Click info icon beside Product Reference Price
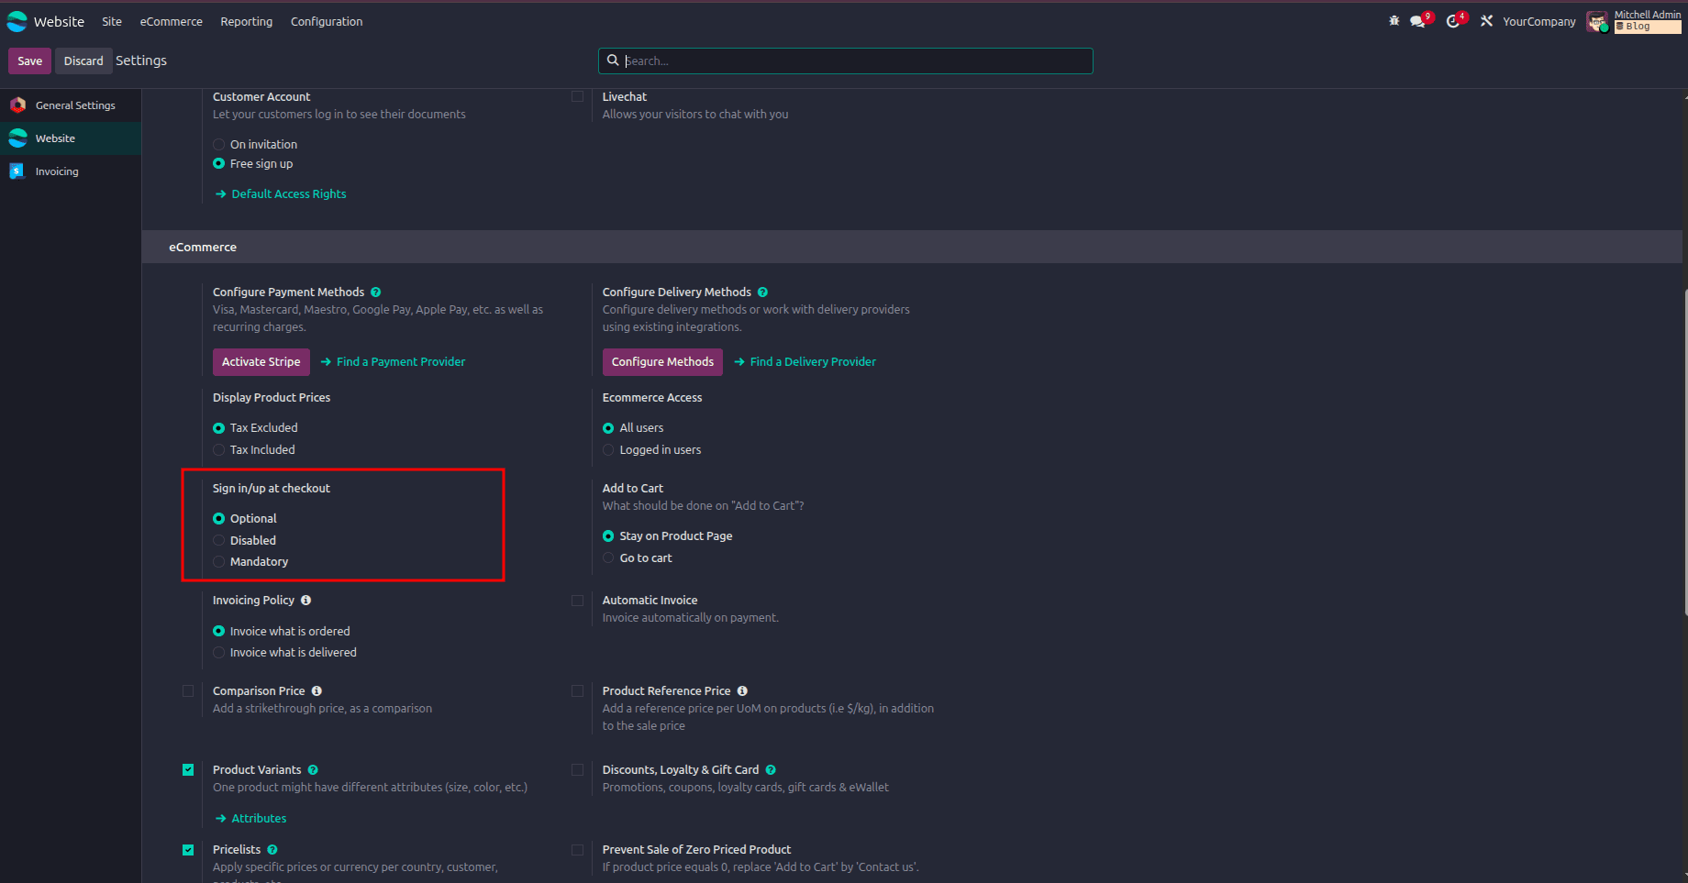This screenshot has width=1688, height=883. tap(742, 691)
